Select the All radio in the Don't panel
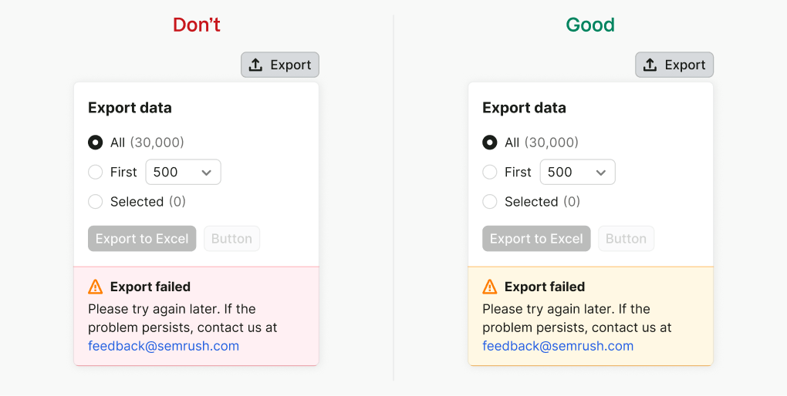787x396 pixels. click(x=96, y=143)
